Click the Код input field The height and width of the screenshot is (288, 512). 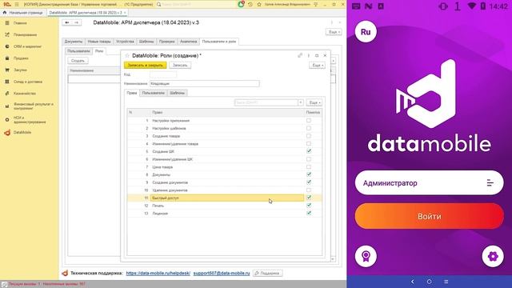click(163, 74)
